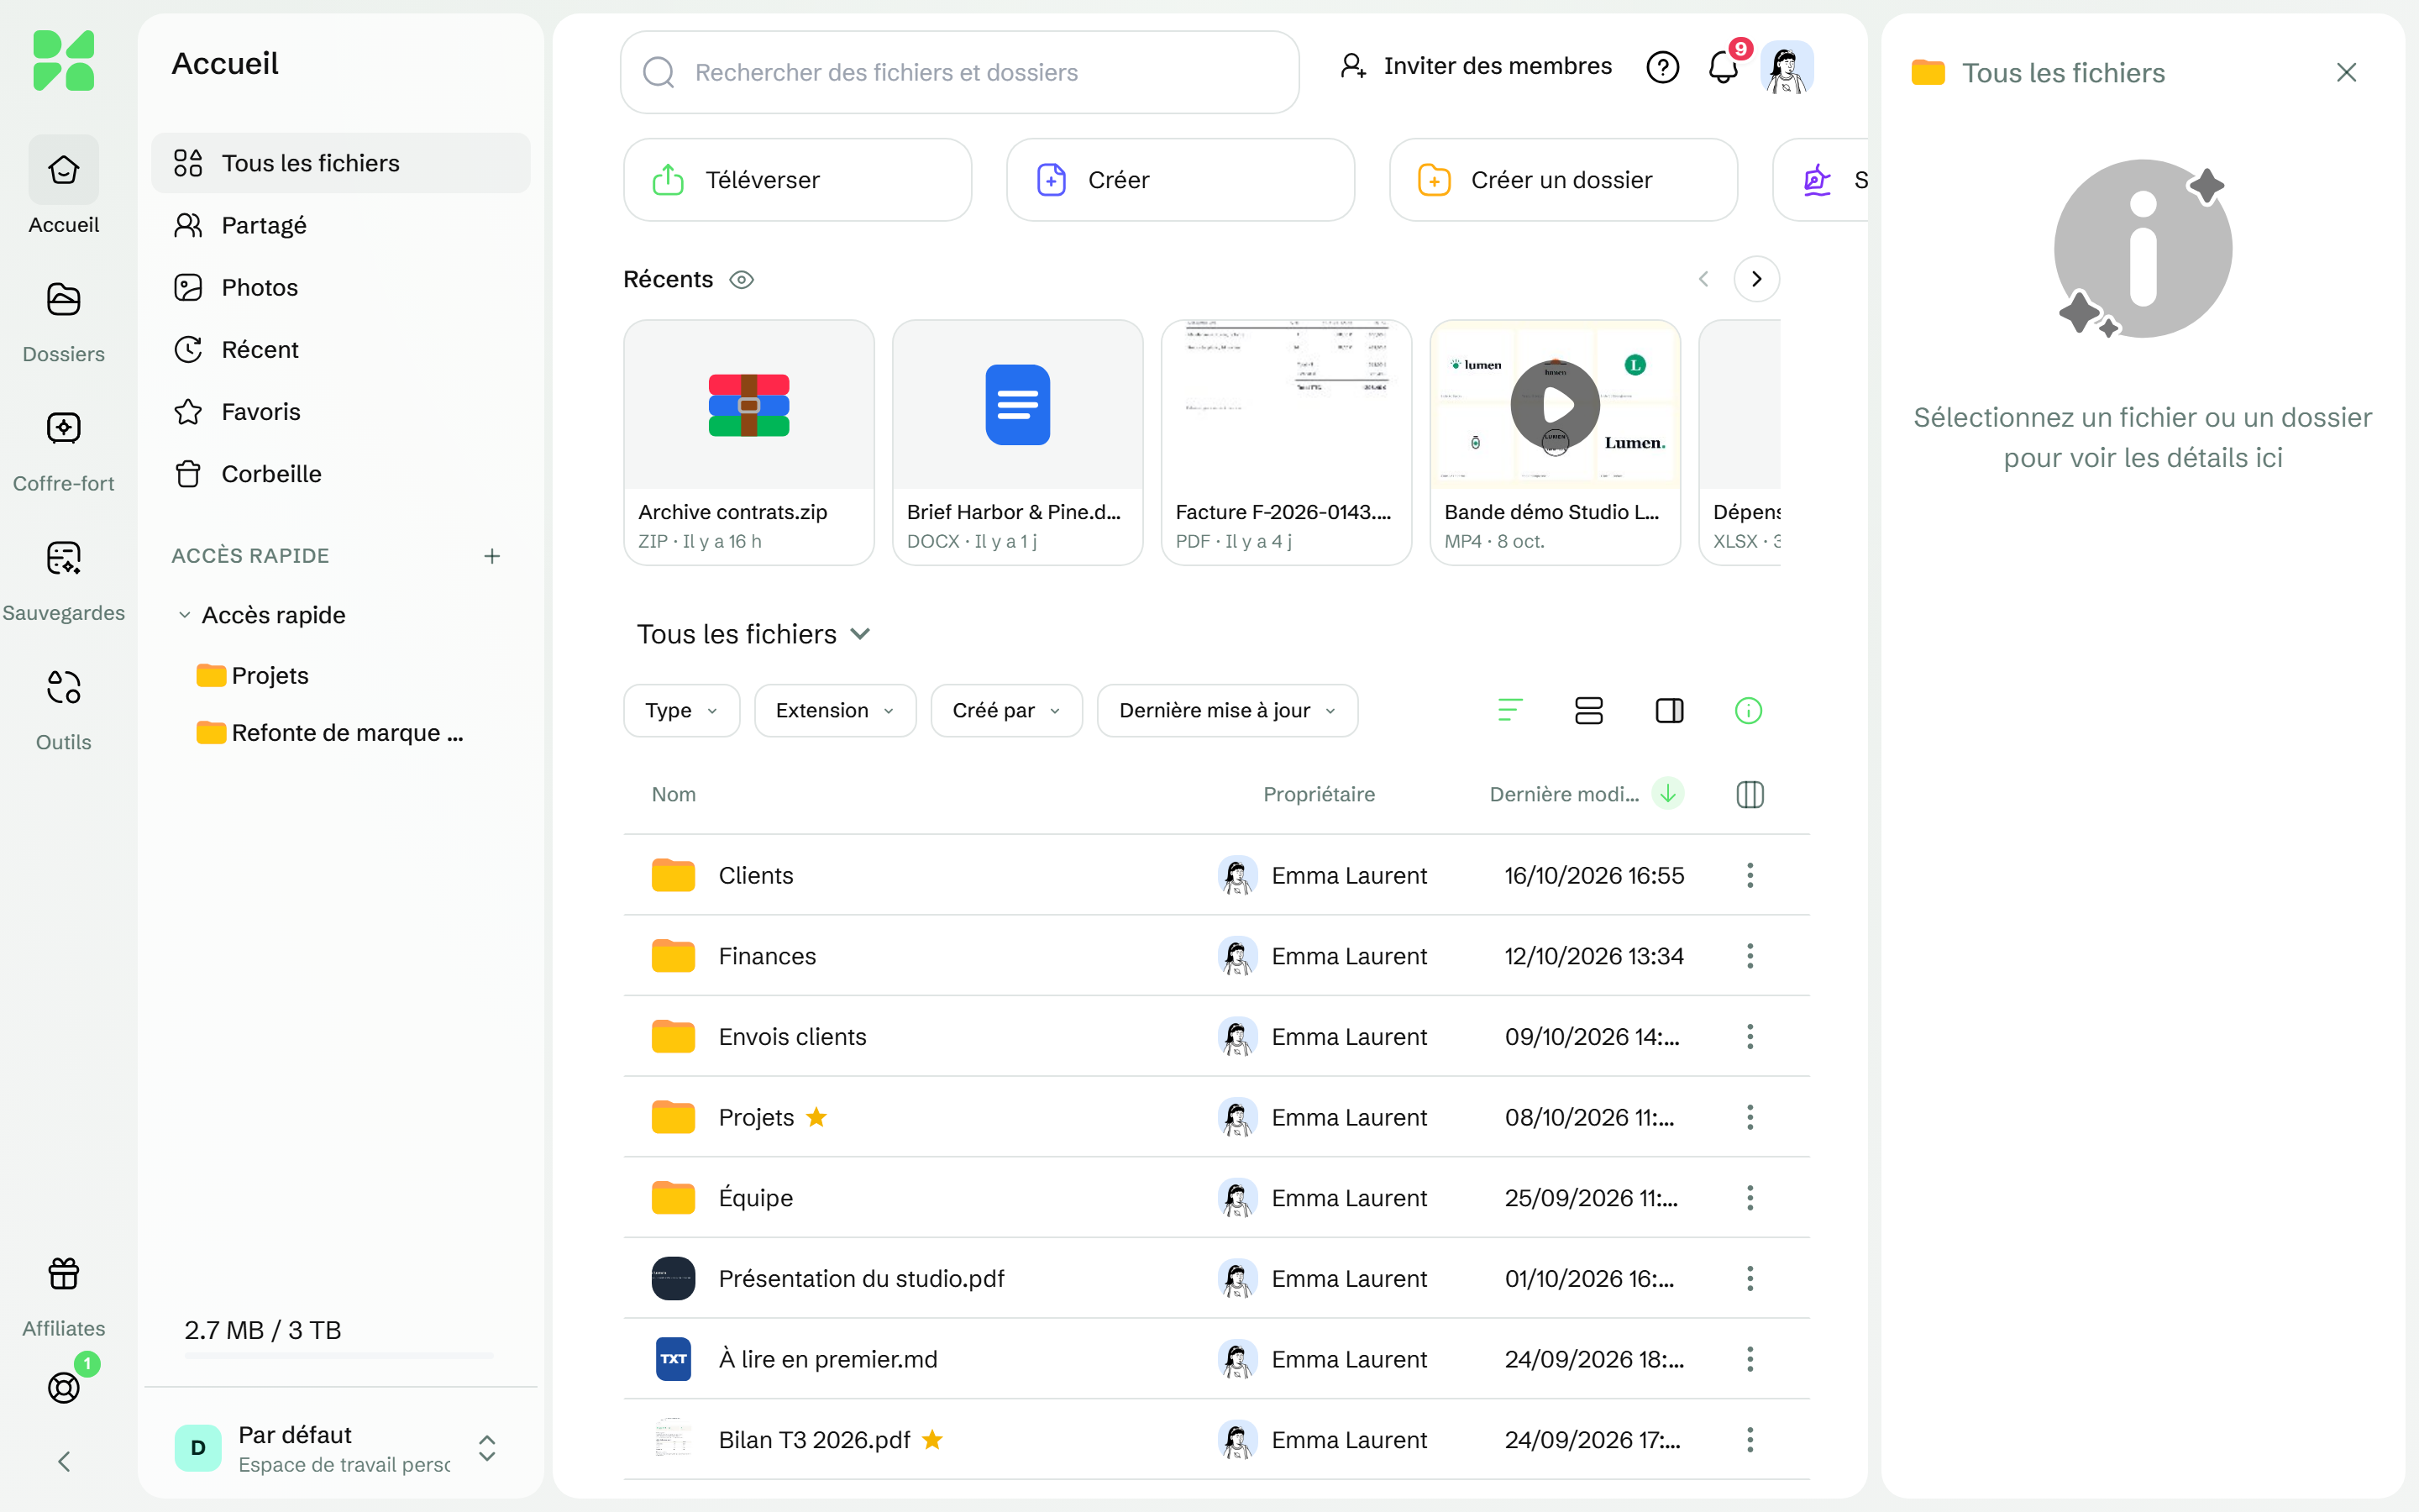Switch to the list rows view icon
Screen dimensions: 2419x1512
[1588, 711]
